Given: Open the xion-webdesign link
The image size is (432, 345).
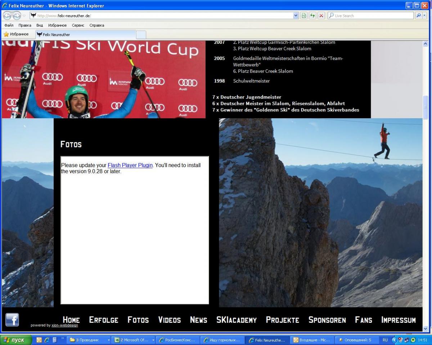Looking at the screenshot, I should (65, 325).
